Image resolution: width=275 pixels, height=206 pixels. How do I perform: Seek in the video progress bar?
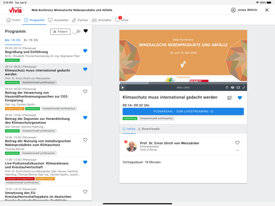(183, 83)
